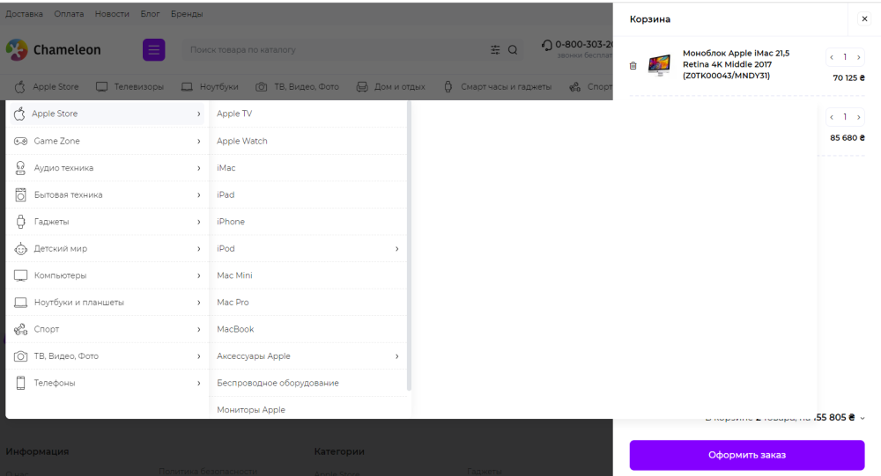This screenshot has height=476, width=881.
Task: Click the Дом и отдых icon in category bar
Action: (x=362, y=87)
